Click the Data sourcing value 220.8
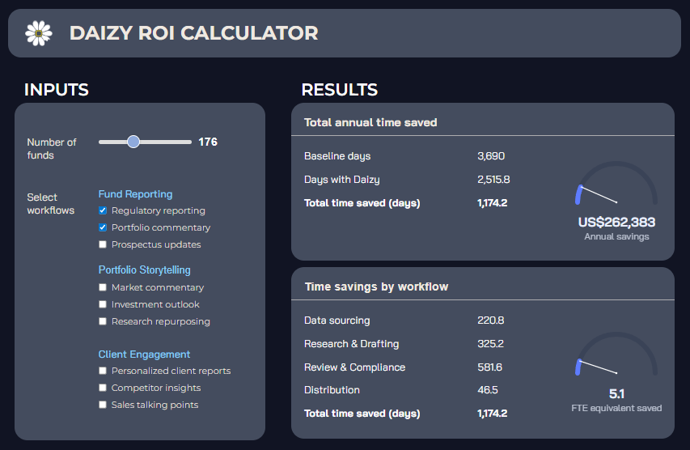 [491, 321]
